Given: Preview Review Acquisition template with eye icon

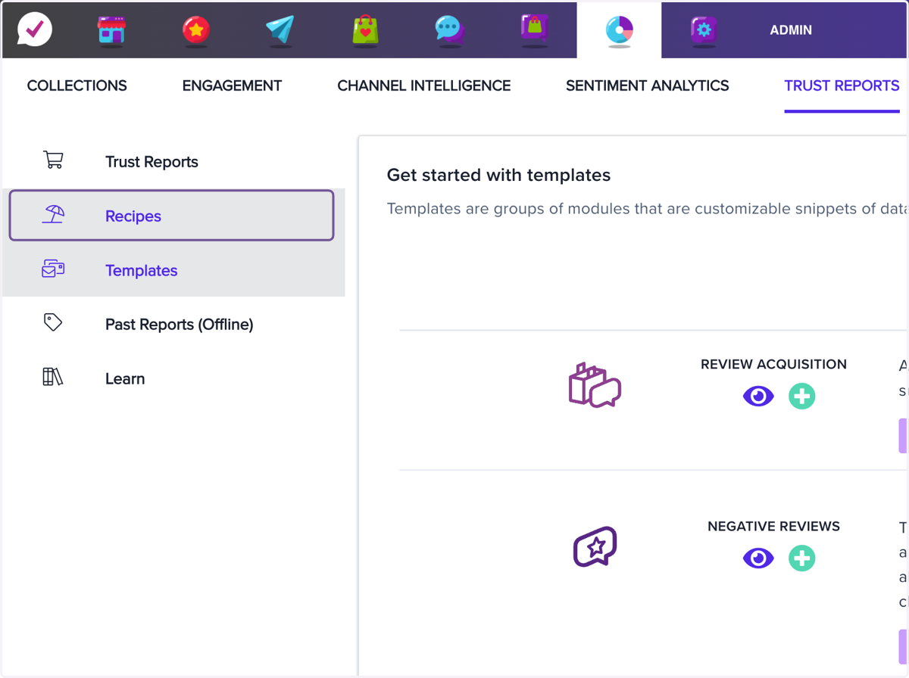Looking at the screenshot, I should [758, 396].
